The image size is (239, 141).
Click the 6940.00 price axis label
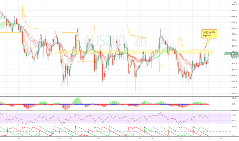[235, 5]
